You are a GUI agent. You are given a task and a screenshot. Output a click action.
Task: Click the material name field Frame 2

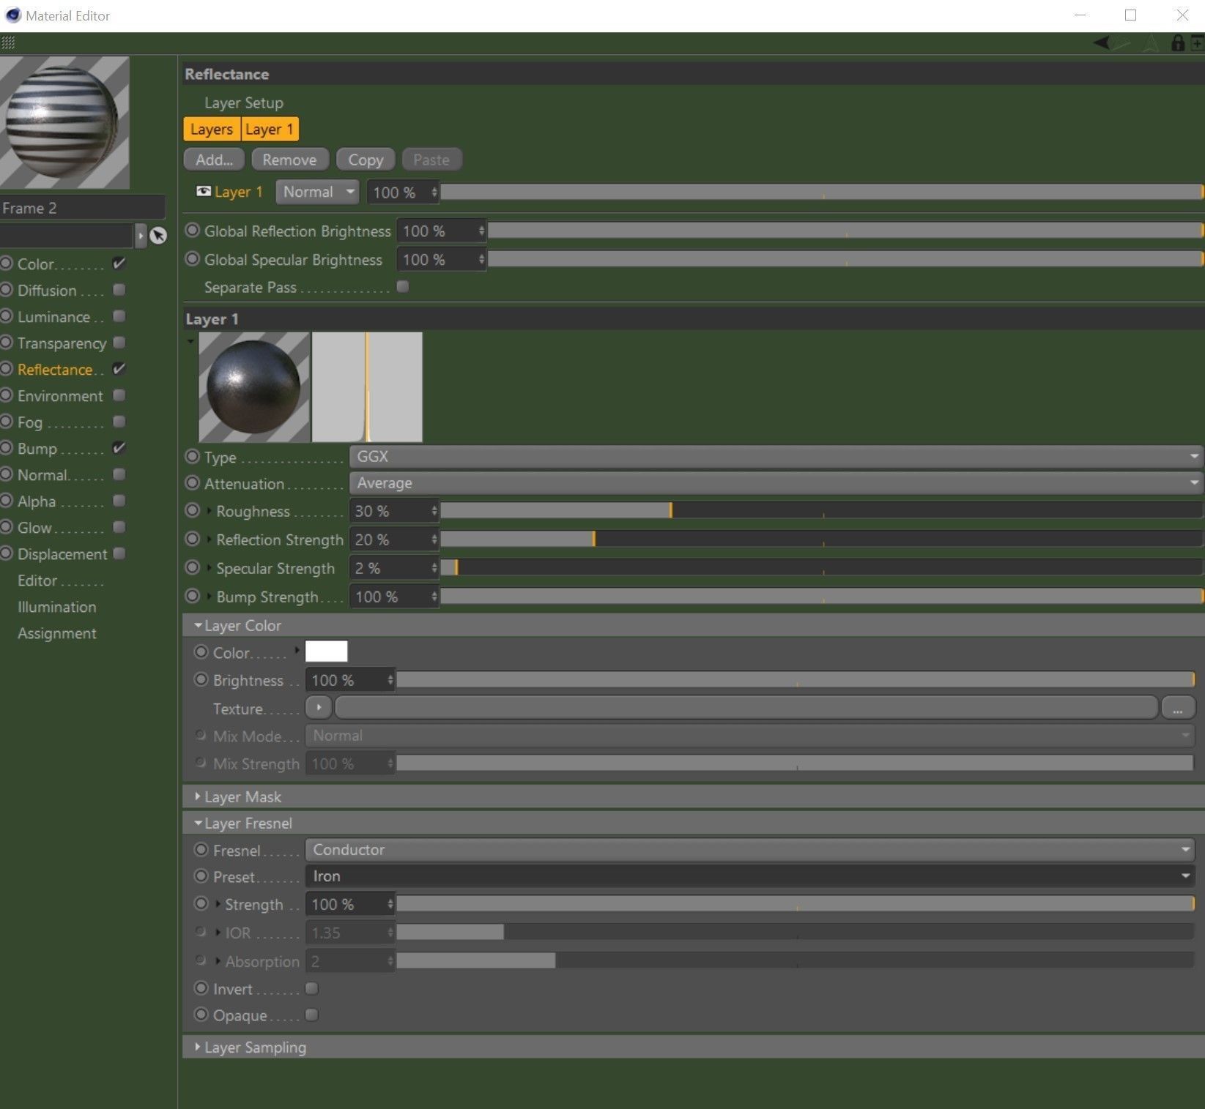tap(82, 208)
